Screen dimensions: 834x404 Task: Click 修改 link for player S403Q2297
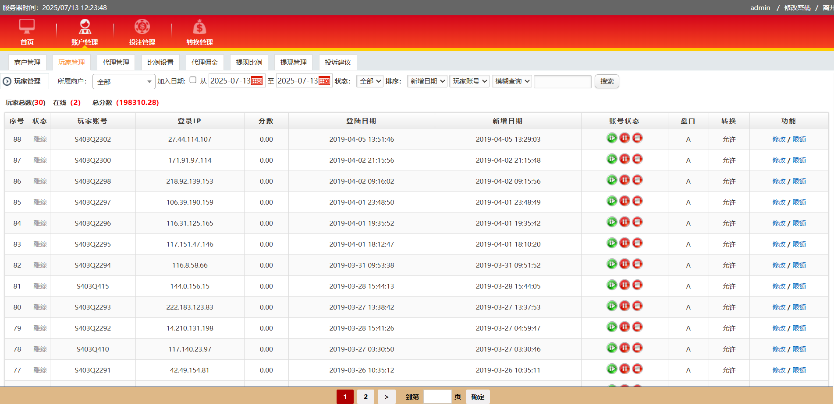click(x=779, y=202)
